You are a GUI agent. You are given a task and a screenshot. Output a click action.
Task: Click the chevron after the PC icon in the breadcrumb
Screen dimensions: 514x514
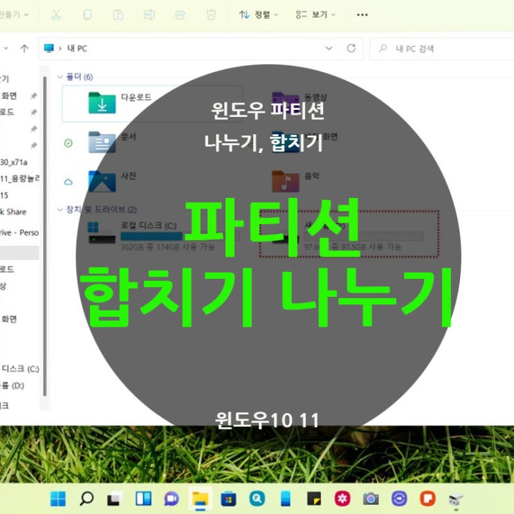click(x=60, y=49)
